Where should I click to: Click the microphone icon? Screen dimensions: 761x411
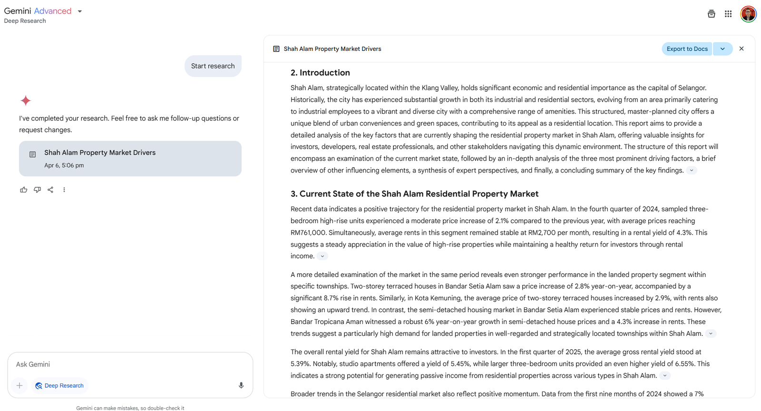pos(241,385)
